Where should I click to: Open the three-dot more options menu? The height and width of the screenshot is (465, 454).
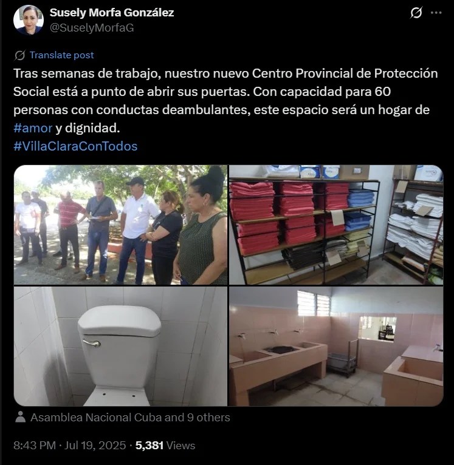[x=436, y=13]
